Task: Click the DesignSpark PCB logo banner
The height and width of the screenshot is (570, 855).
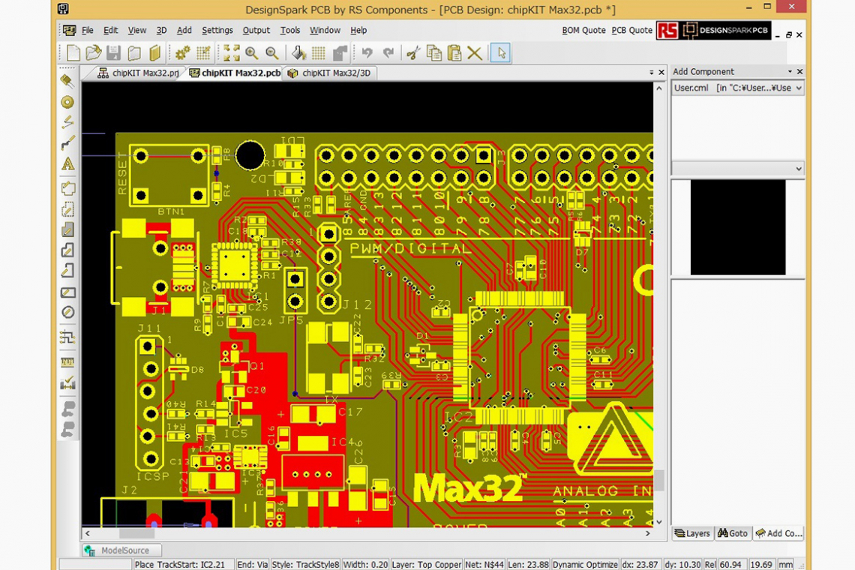Action: 714,31
